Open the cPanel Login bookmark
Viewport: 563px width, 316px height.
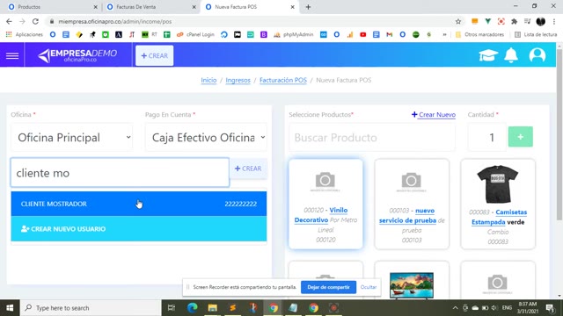pyautogui.click(x=195, y=34)
